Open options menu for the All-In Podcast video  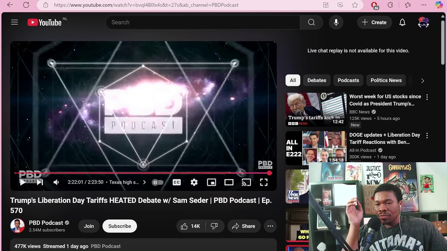[x=427, y=136]
